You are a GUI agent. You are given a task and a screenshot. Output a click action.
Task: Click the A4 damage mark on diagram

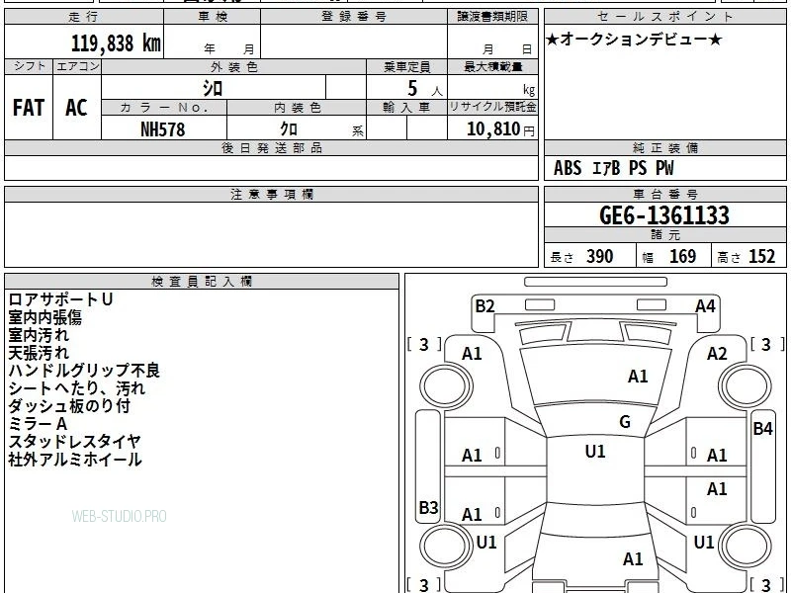(705, 306)
